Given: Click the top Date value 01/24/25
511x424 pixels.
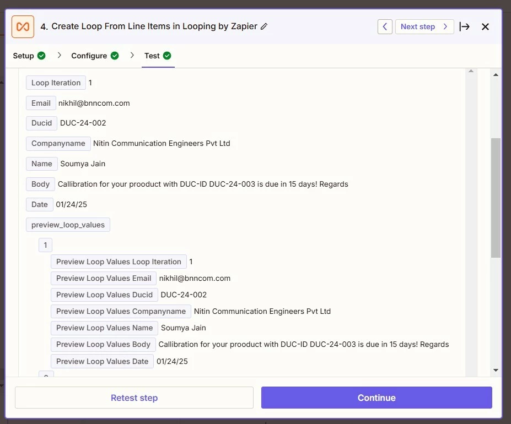Looking at the screenshot, I should click(71, 204).
